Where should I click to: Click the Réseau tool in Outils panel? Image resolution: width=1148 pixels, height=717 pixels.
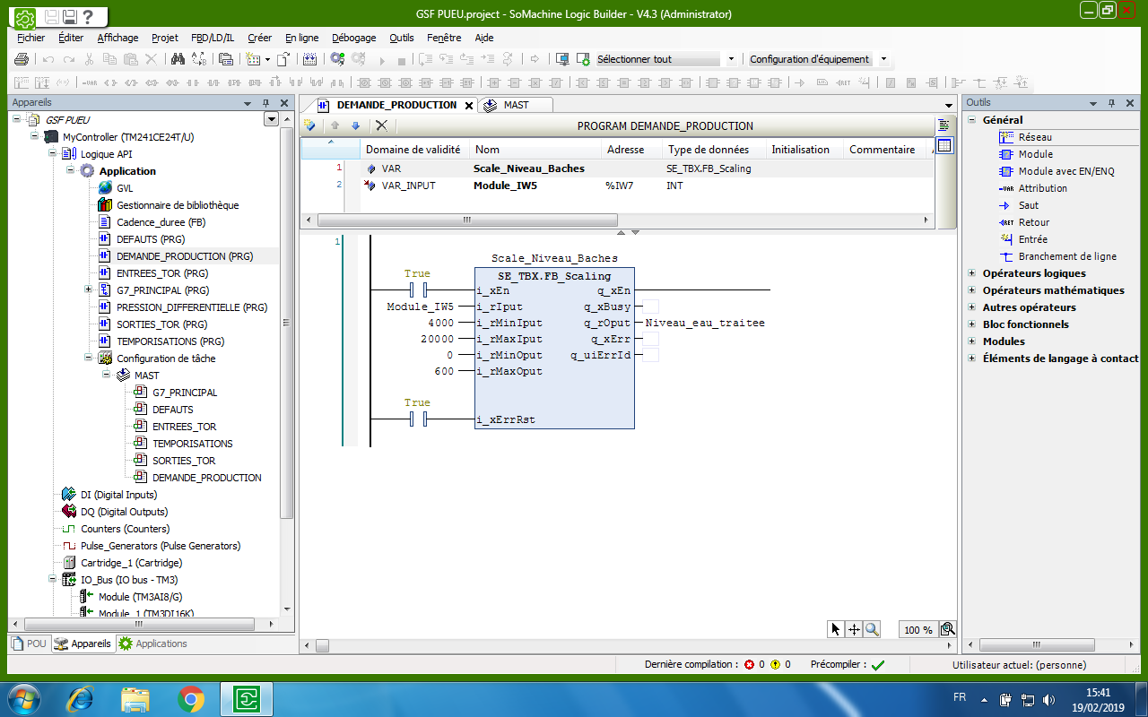click(1034, 137)
